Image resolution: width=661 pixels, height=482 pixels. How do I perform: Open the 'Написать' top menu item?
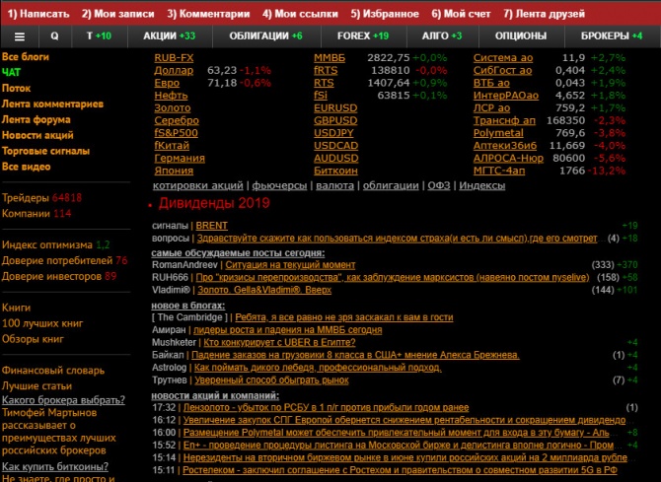[x=38, y=14]
